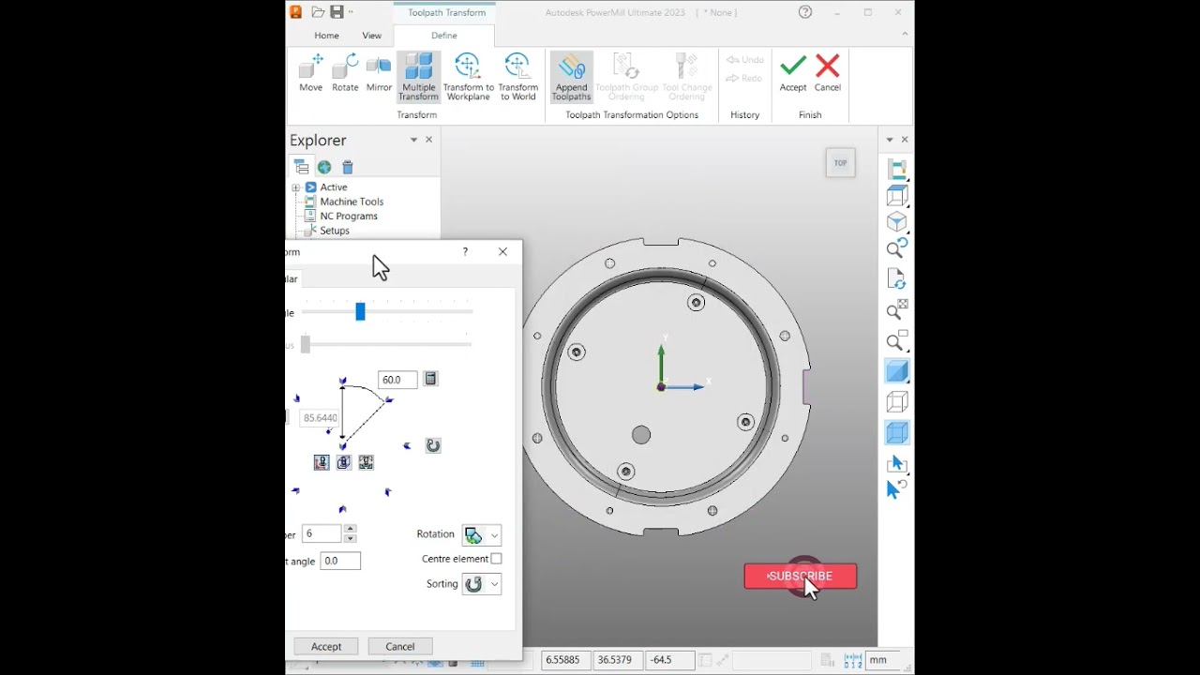This screenshot has width=1200, height=675.
Task: Click the zoom to fit icon
Action: 897,310
